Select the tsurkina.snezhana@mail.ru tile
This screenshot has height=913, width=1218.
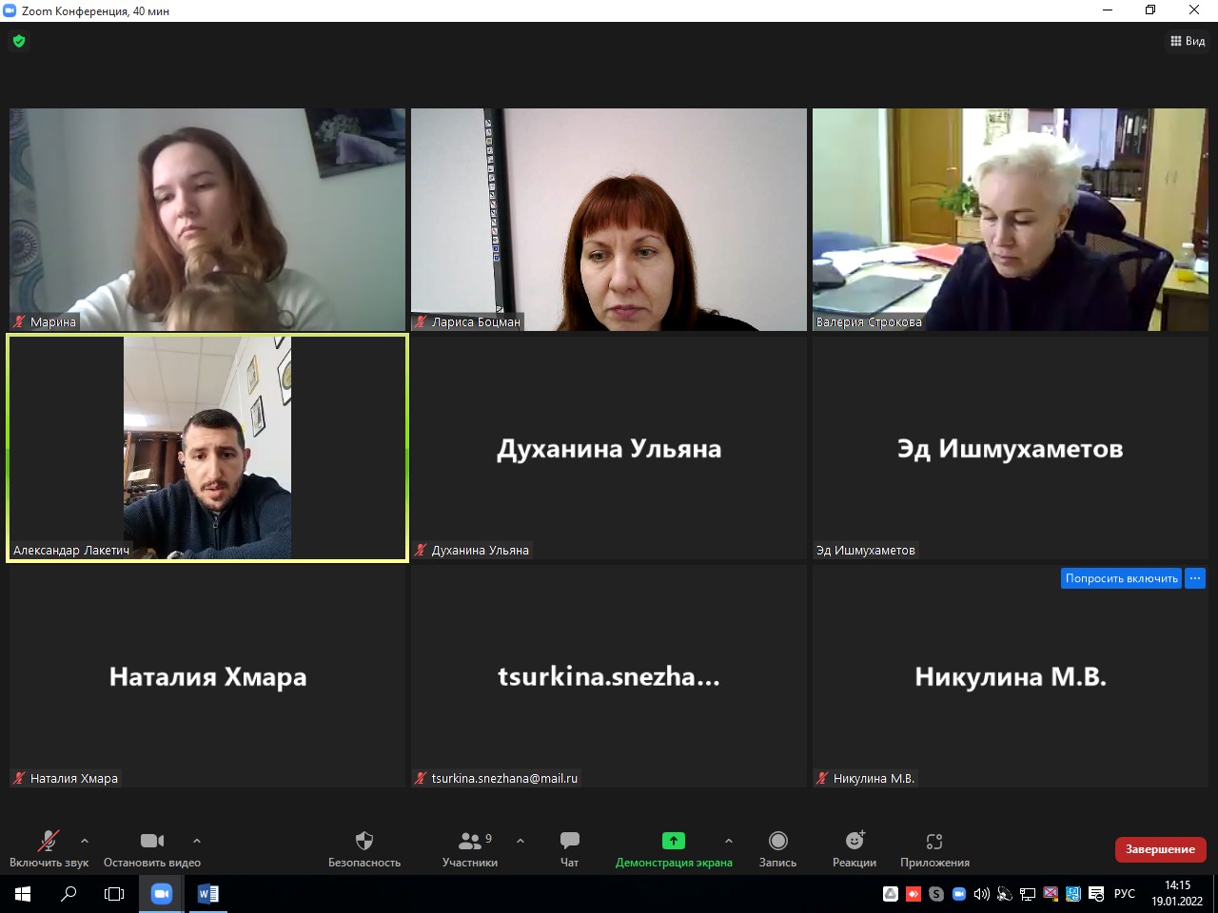pyautogui.click(x=609, y=676)
